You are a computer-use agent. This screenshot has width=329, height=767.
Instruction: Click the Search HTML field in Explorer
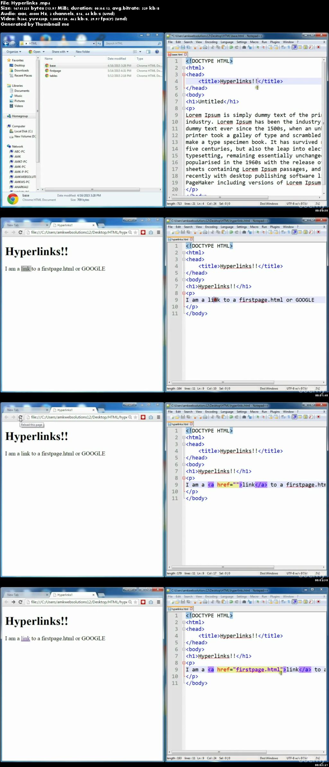[x=133, y=43]
